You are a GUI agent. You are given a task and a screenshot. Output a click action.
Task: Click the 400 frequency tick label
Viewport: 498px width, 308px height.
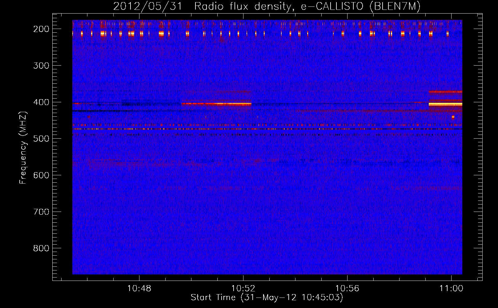coord(41,102)
